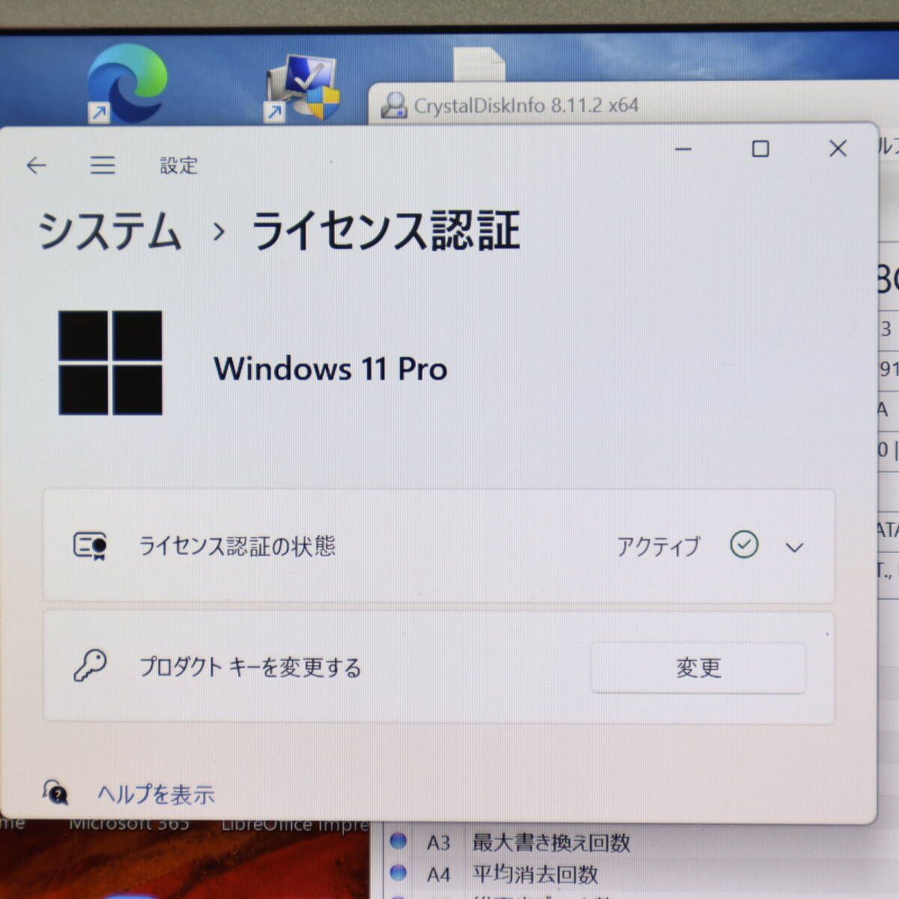Expand the ライセンス認証の状態 chevron
The height and width of the screenshot is (899, 899).
794,548
